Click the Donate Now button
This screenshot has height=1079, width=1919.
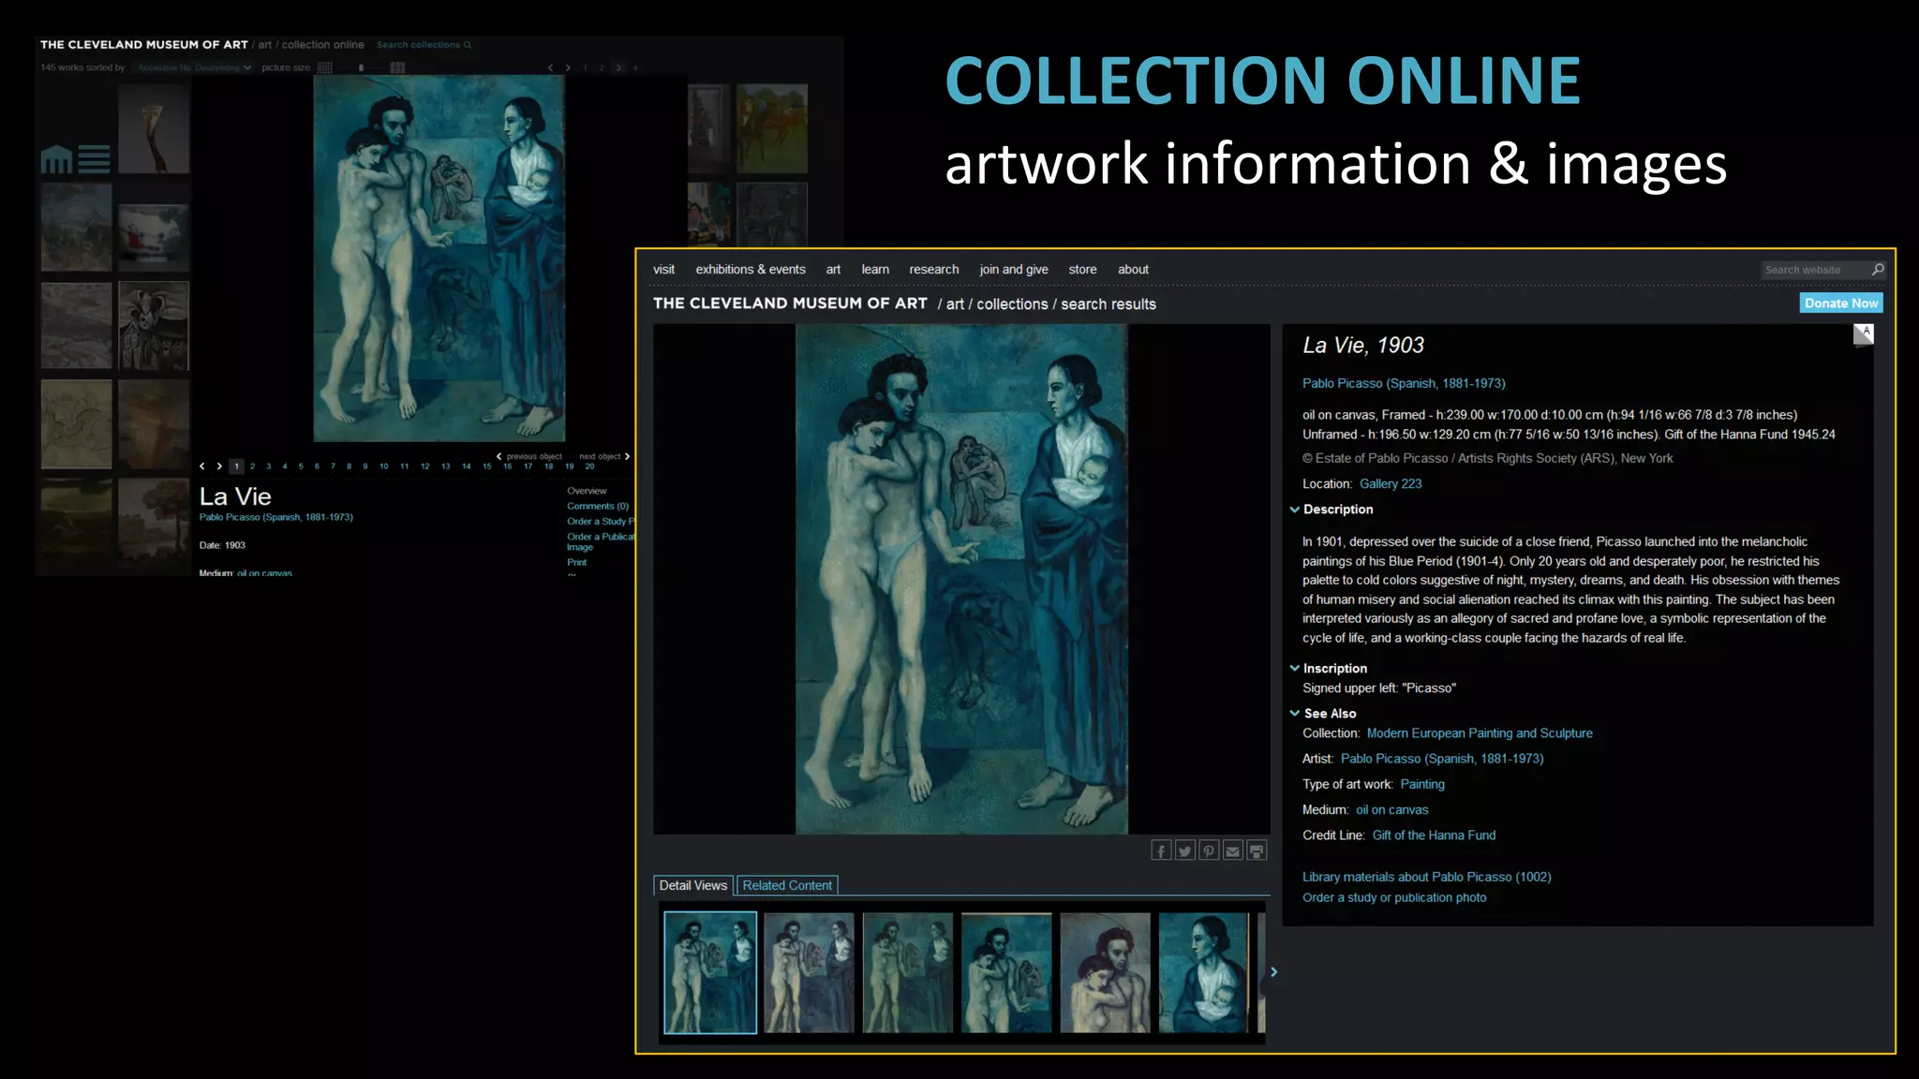tap(1840, 303)
